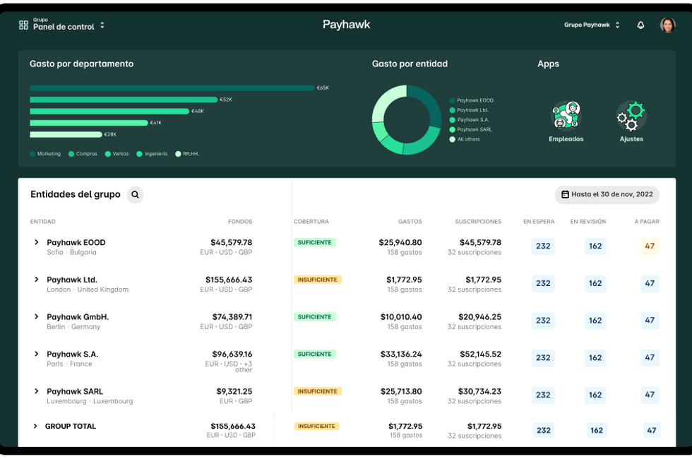Image resolution: width=692 pixels, height=459 pixels.
Task: Open the 47 A pagar badge for Payhawk S.A.
Action: (x=650, y=358)
